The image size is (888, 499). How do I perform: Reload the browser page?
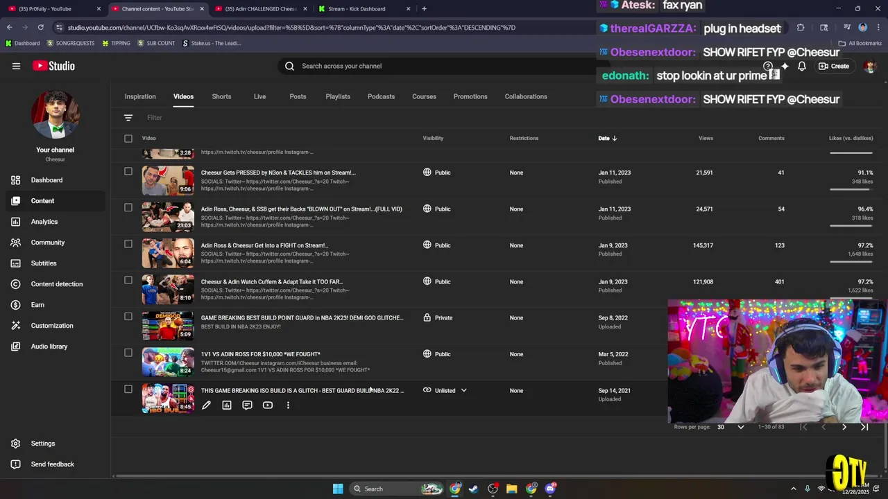coord(41,28)
